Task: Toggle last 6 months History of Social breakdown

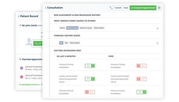Action: point(90,92)
